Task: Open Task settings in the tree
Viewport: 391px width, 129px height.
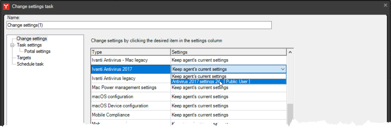Action: tap(29, 45)
